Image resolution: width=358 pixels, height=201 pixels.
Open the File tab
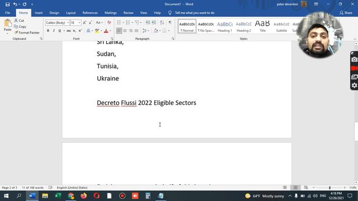point(7,13)
